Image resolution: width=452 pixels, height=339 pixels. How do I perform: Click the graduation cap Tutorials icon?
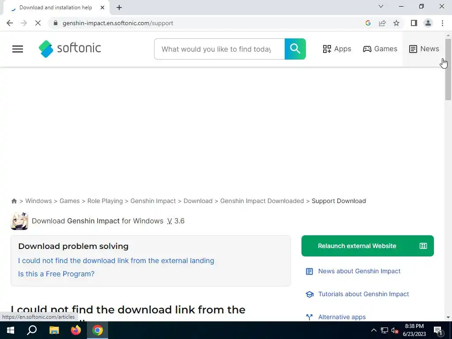coord(309,294)
